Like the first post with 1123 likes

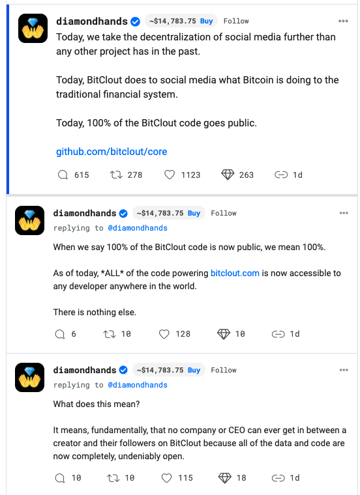coord(170,175)
